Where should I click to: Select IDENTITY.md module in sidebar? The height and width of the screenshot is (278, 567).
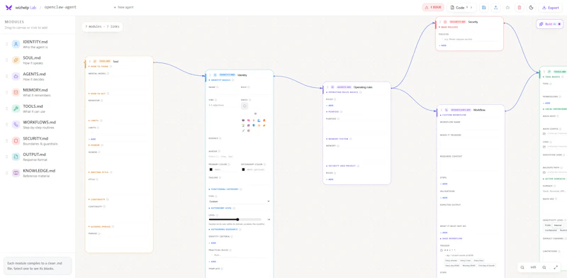coord(38,44)
